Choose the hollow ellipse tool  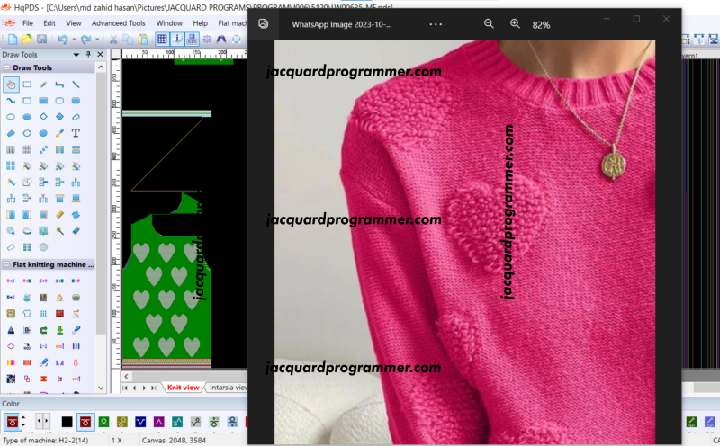11,117
